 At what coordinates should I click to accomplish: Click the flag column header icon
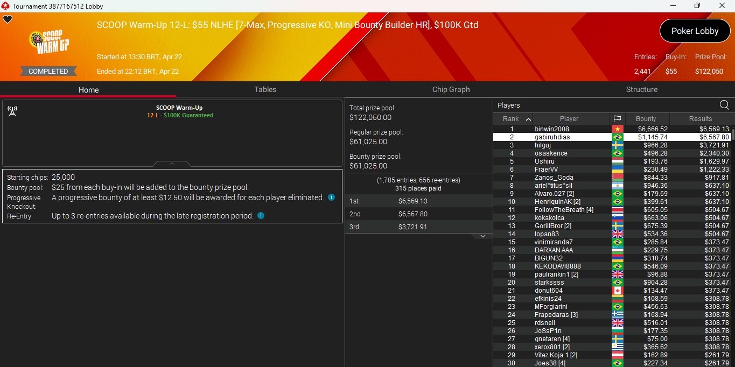(x=617, y=119)
